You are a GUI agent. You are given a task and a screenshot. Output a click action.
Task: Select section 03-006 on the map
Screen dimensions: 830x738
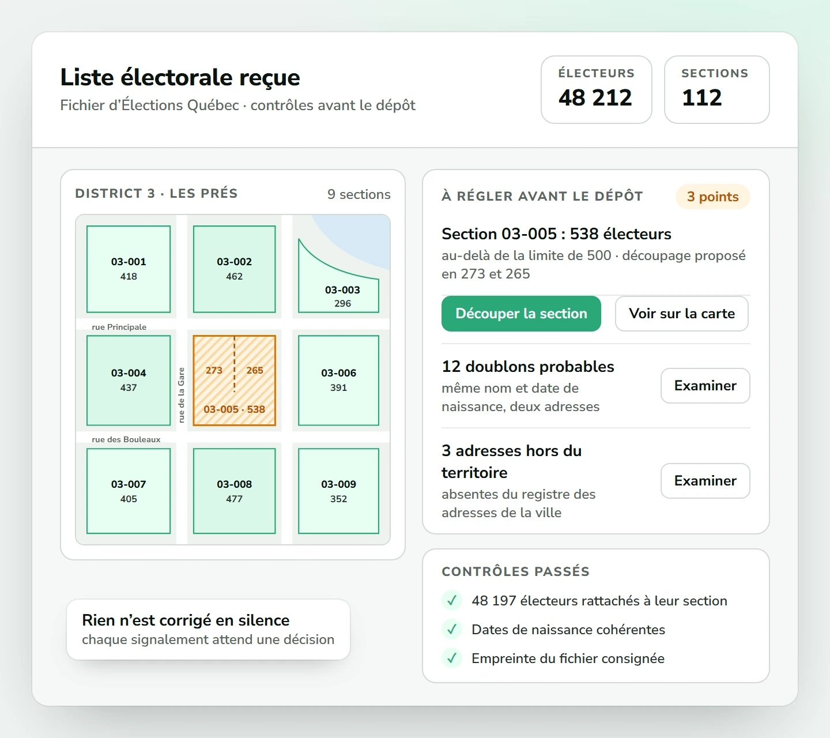tap(338, 381)
